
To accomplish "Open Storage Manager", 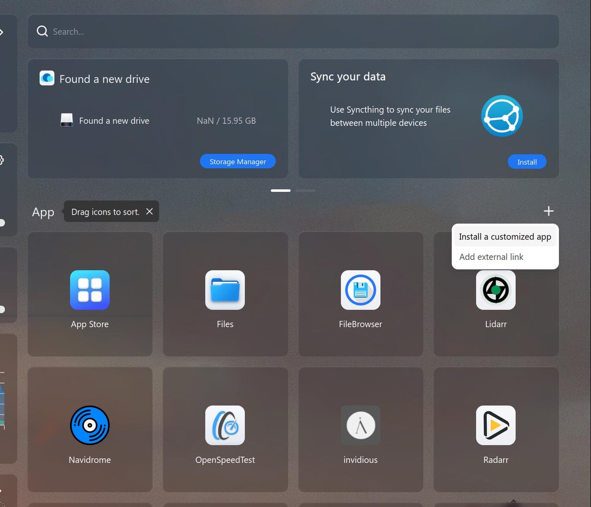I will coord(238,161).
